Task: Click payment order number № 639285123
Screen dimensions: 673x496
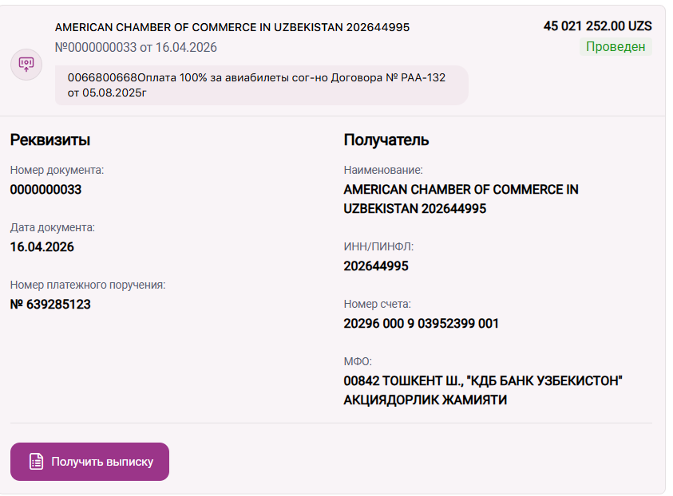Action: pyautogui.click(x=50, y=305)
